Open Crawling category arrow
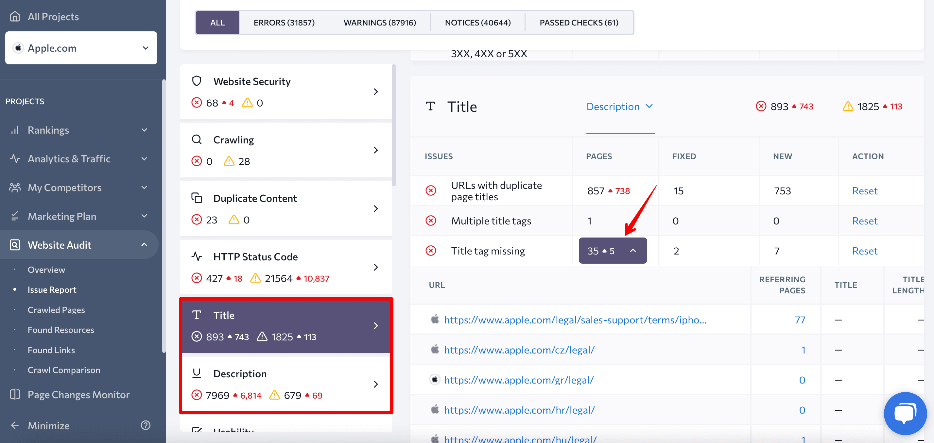This screenshot has width=934, height=443. tap(376, 150)
